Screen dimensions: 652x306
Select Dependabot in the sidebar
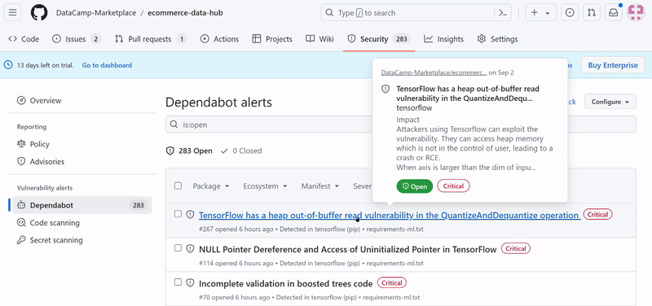pos(82,205)
